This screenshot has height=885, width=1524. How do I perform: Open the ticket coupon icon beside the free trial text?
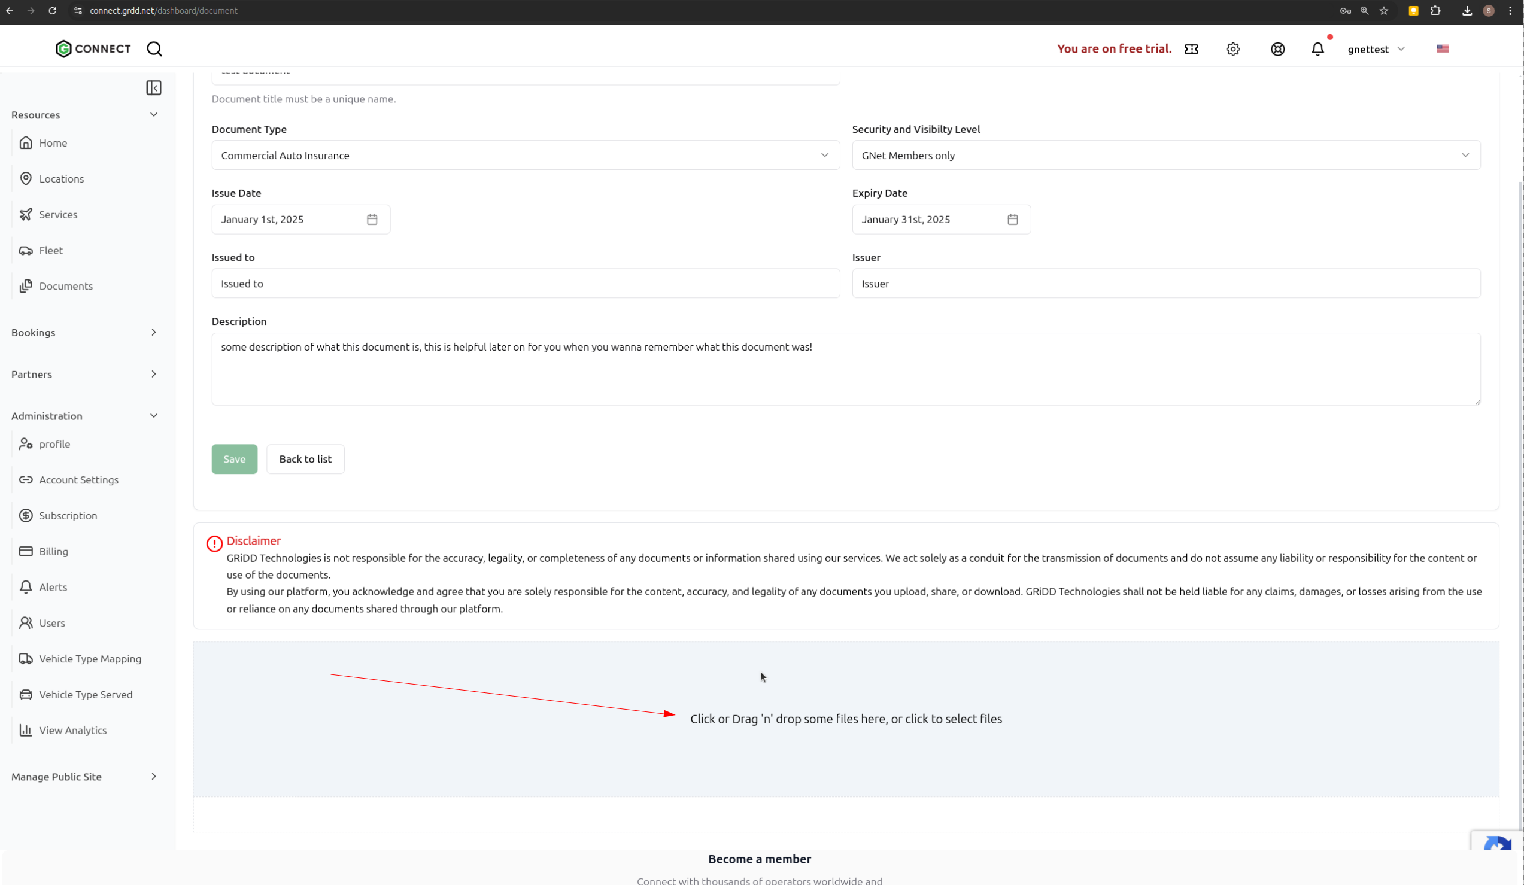point(1191,49)
